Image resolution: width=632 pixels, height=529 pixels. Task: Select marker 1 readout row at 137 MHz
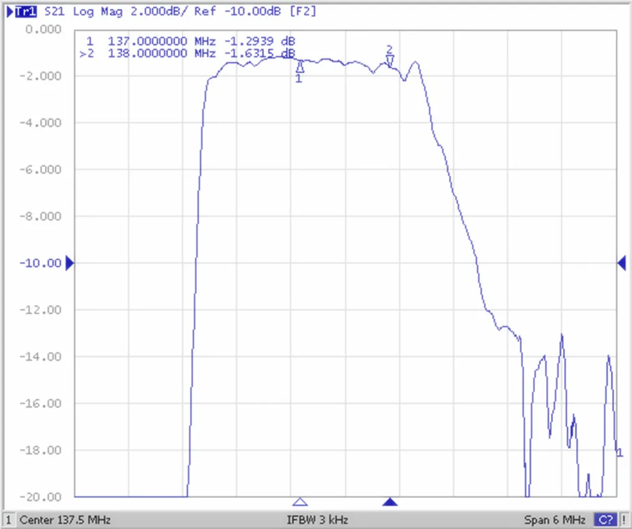coord(191,40)
